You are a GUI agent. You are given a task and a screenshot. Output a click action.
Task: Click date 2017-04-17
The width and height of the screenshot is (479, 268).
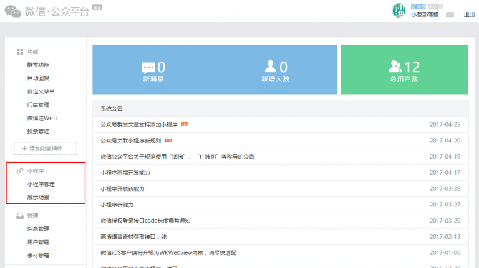click(x=445, y=173)
